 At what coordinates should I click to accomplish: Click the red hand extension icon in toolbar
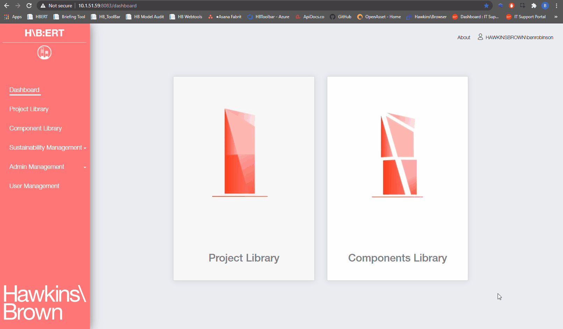tap(512, 6)
